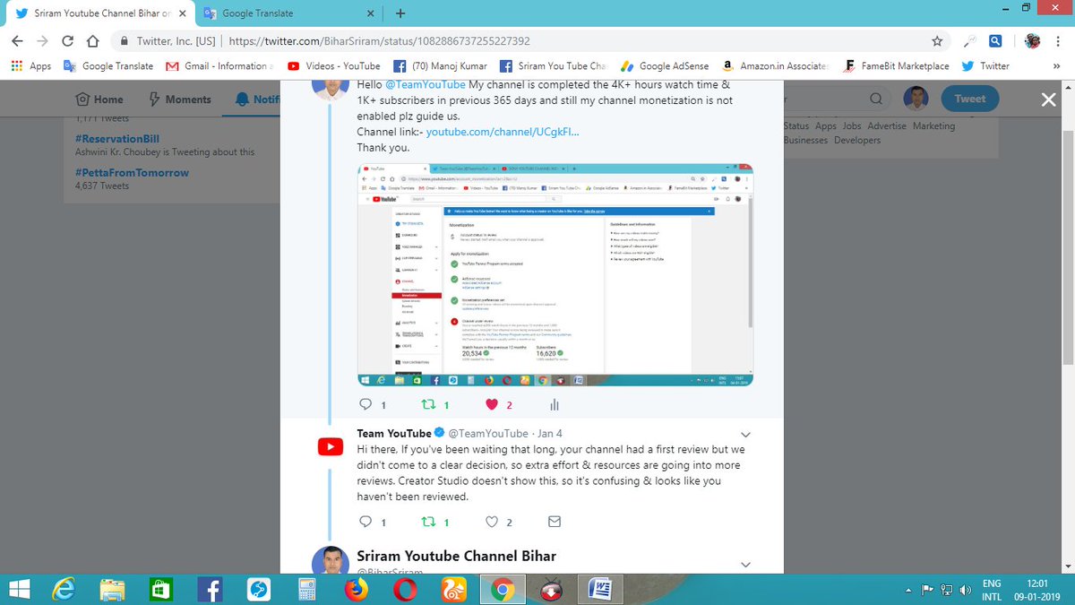The width and height of the screenshot is (1075, 605).
Task: Open Developers footer link
Action: click(856, 140)
